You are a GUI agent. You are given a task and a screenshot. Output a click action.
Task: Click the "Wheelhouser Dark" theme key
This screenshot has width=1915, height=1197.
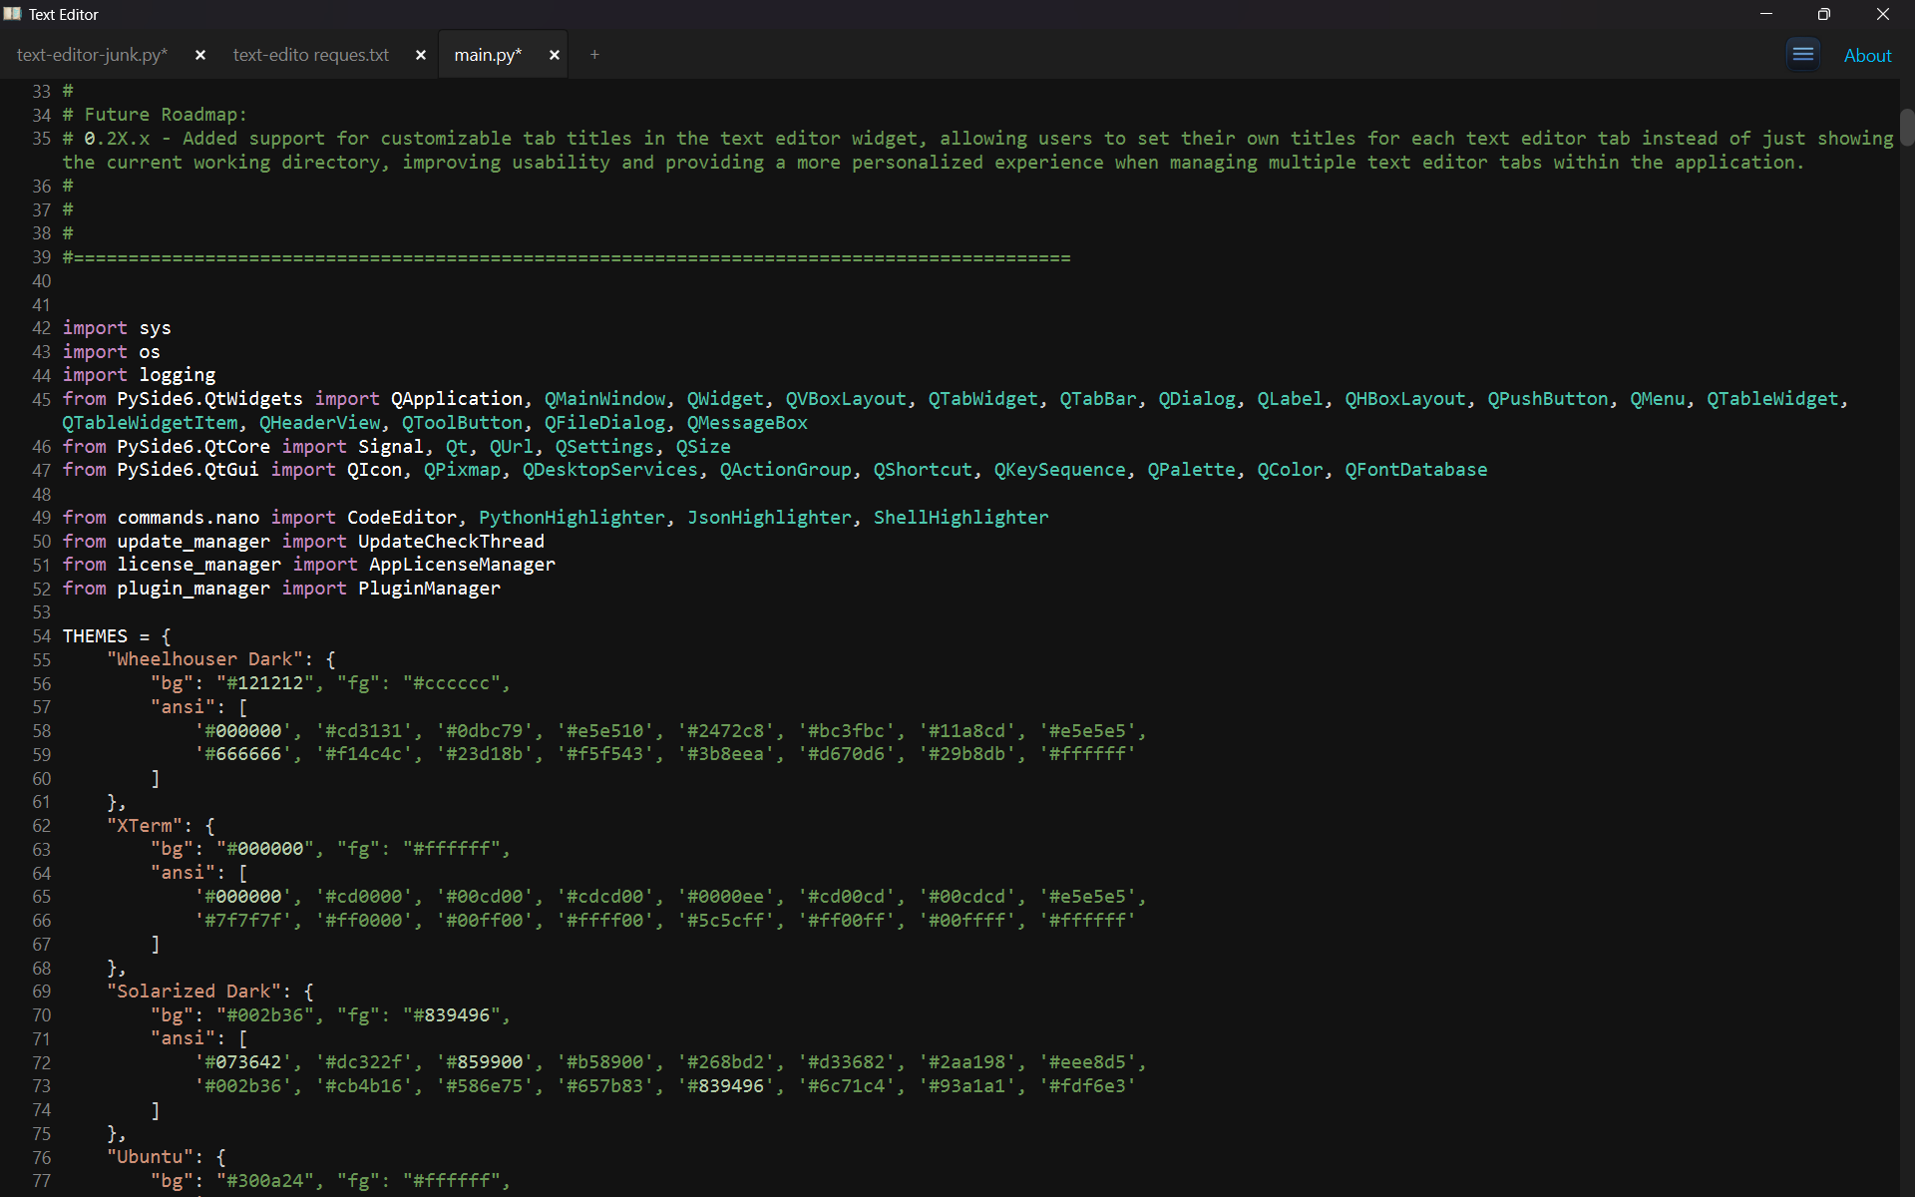pyautogui.click(x=204, y=659)
